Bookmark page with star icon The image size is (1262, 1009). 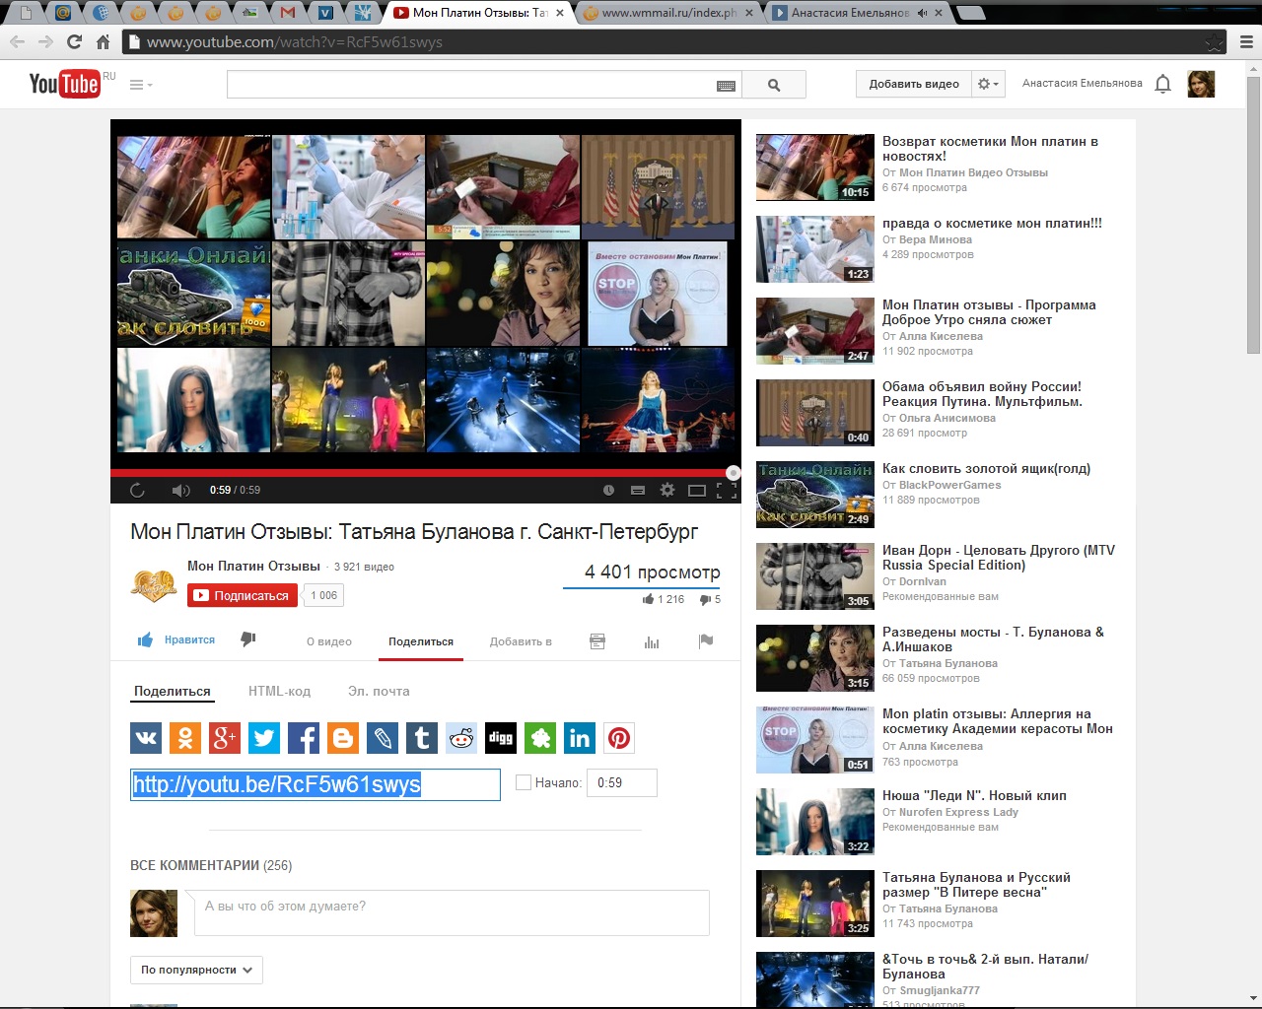[x=1215, y=42]
